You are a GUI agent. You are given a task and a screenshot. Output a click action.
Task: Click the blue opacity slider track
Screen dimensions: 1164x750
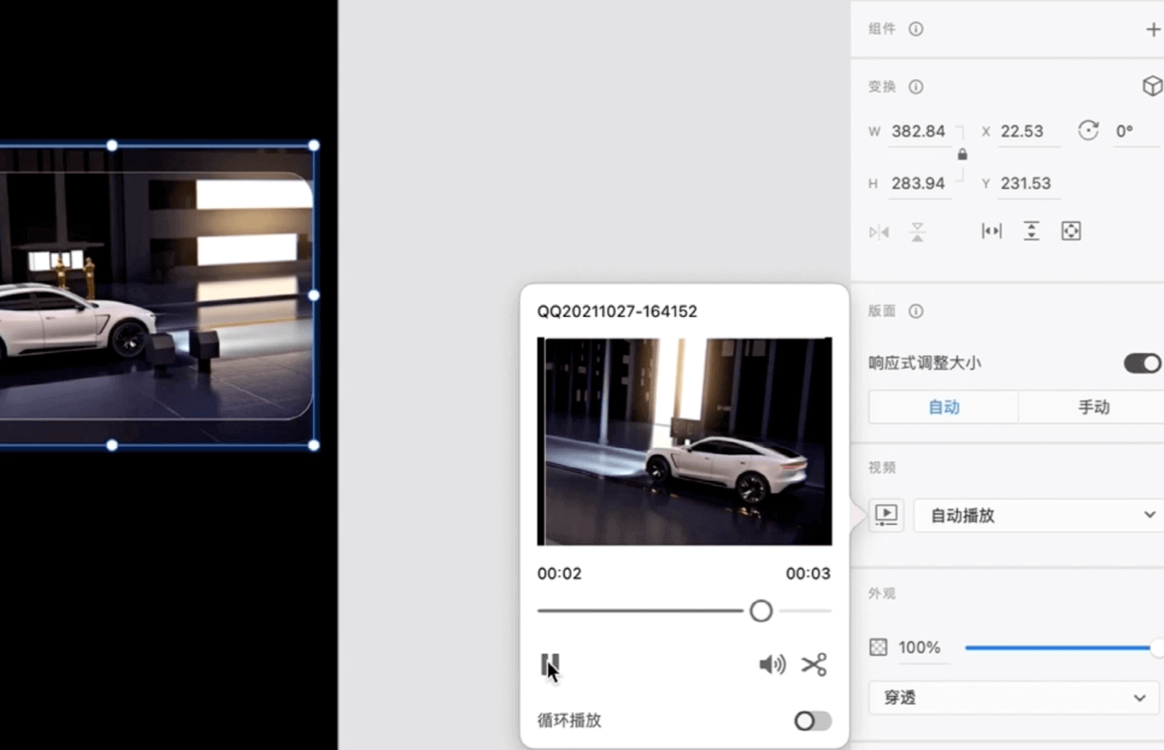[1058, 648]
